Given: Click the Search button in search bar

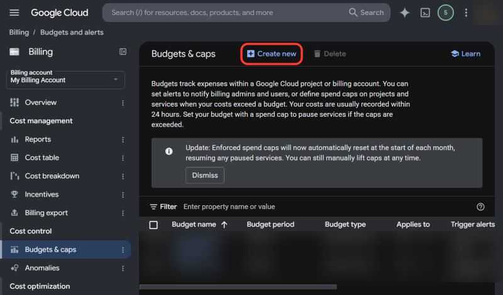Looking at the screenshot, I should click(367, 13).
